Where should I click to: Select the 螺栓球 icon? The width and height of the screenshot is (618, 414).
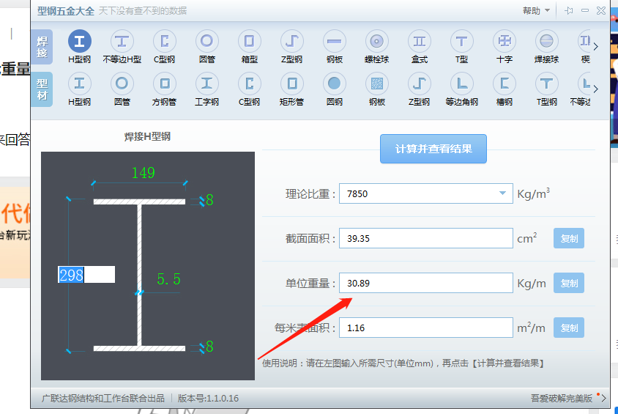(x=377, y=41)
